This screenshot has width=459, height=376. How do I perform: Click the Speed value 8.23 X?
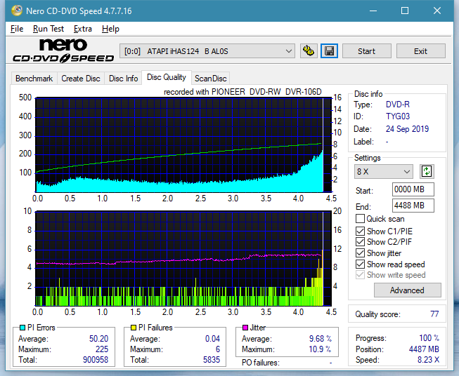click(x=428, y=360)
